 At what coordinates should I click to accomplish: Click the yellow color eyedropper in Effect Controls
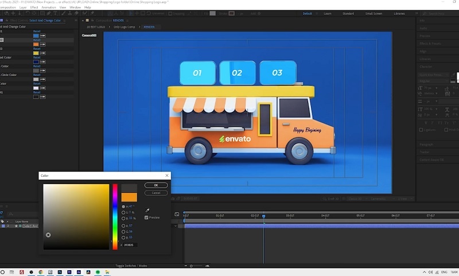[x=42, y=53]
